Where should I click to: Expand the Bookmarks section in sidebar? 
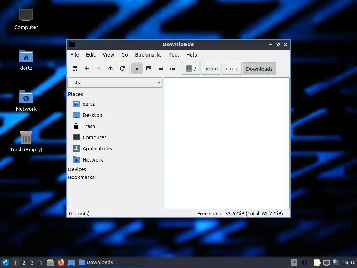point(81,177)
